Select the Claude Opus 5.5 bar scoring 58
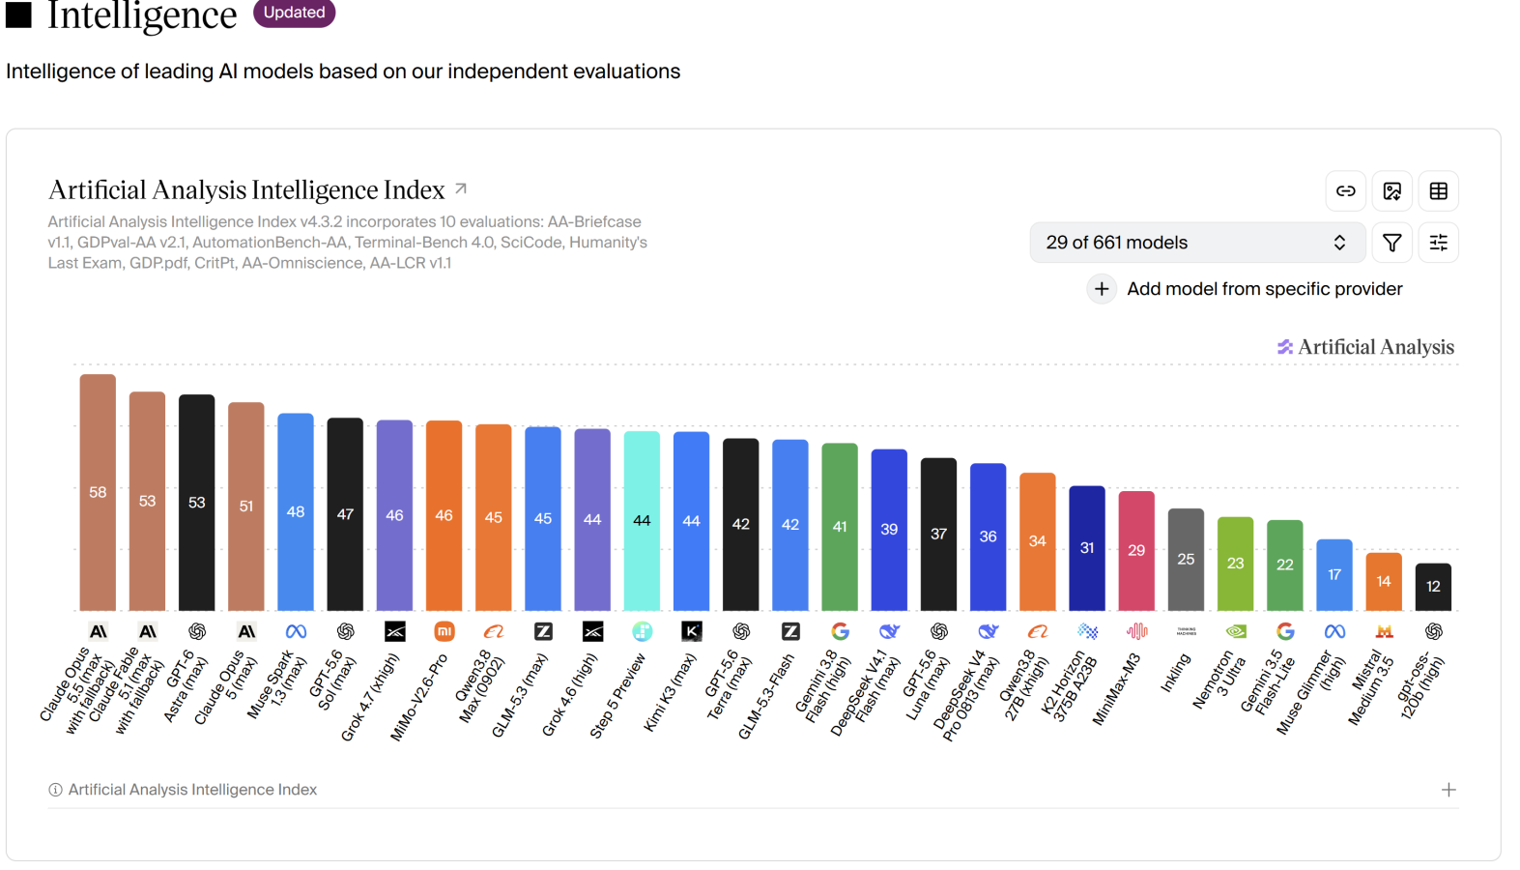The width and height of the screenshot is (1520, 870). point(98,492)
